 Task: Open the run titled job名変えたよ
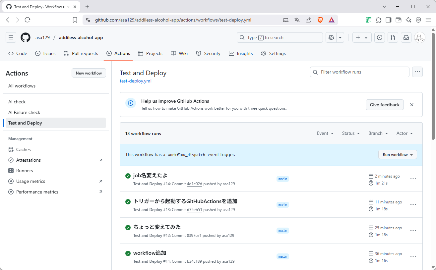pyautogui.click(x=150, y=175)
